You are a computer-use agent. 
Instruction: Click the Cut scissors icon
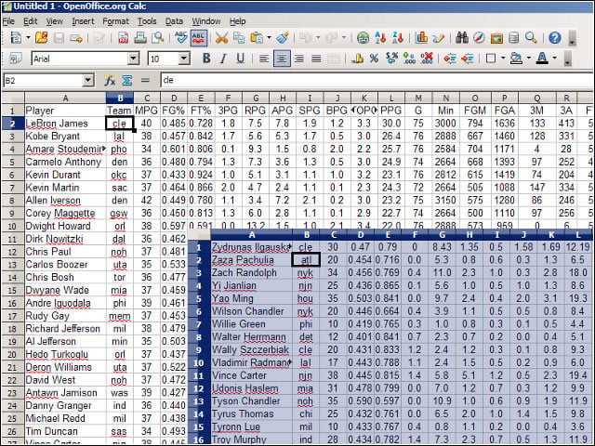click(221, 38)
